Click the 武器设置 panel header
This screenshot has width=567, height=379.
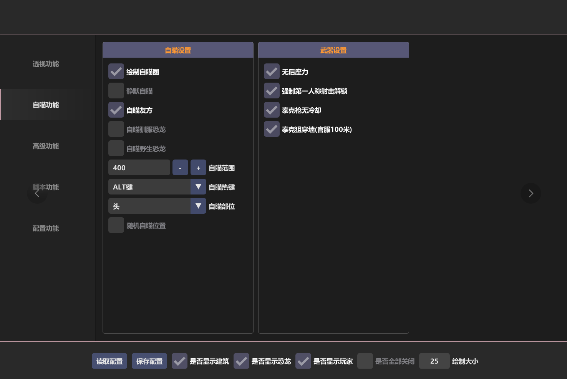[333, 50]
